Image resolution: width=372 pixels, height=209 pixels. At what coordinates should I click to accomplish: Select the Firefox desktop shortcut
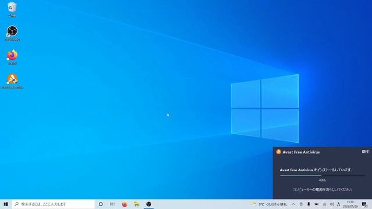[x=12, y=57]
